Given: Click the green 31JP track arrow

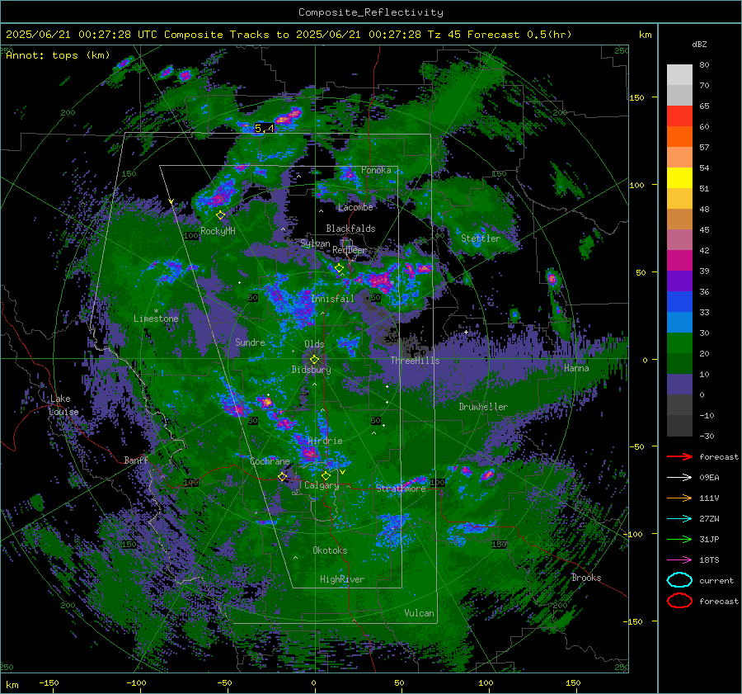Looking at the screenshot, I should (679, 539).
